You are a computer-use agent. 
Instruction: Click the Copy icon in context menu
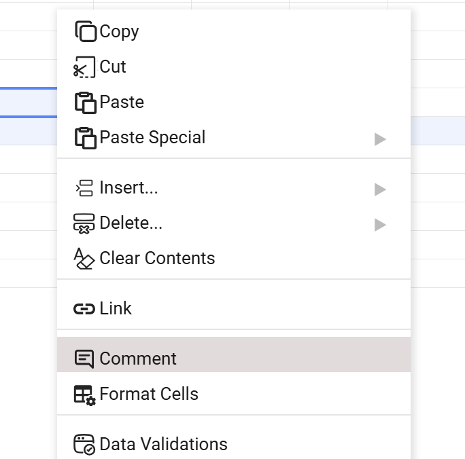pos(85,32)
